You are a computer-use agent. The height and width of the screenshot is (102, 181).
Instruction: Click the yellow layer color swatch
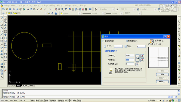16,13
